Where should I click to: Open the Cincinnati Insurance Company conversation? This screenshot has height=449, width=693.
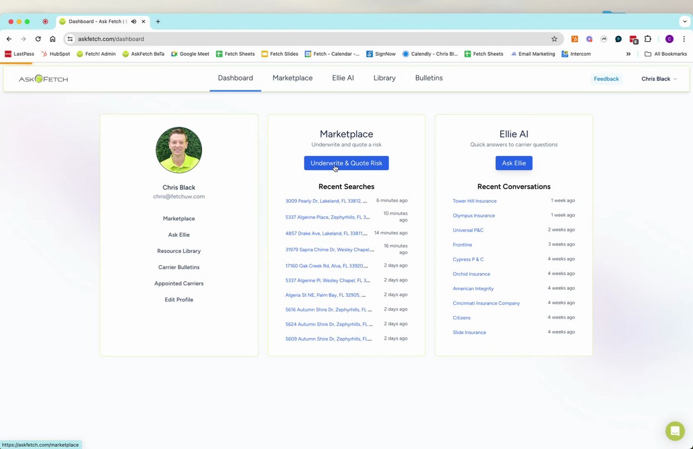point(486,303)
